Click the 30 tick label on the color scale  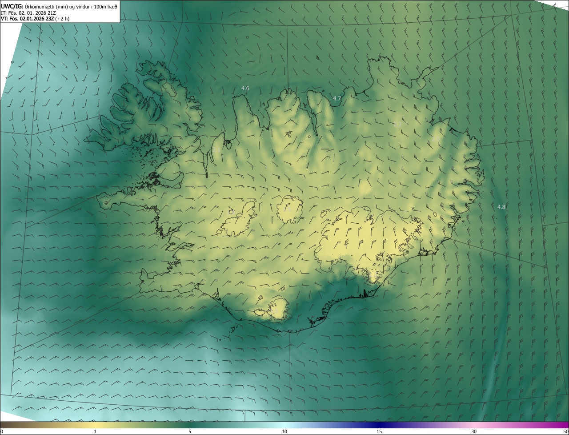[x=474, y=431]
